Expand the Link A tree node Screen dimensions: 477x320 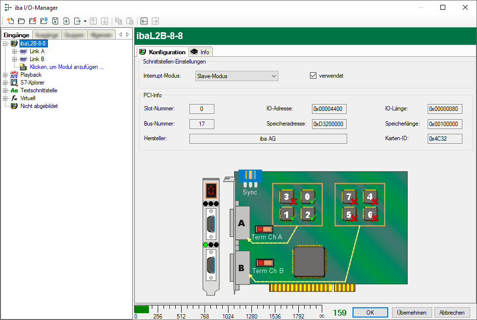(x=15, y=51)
